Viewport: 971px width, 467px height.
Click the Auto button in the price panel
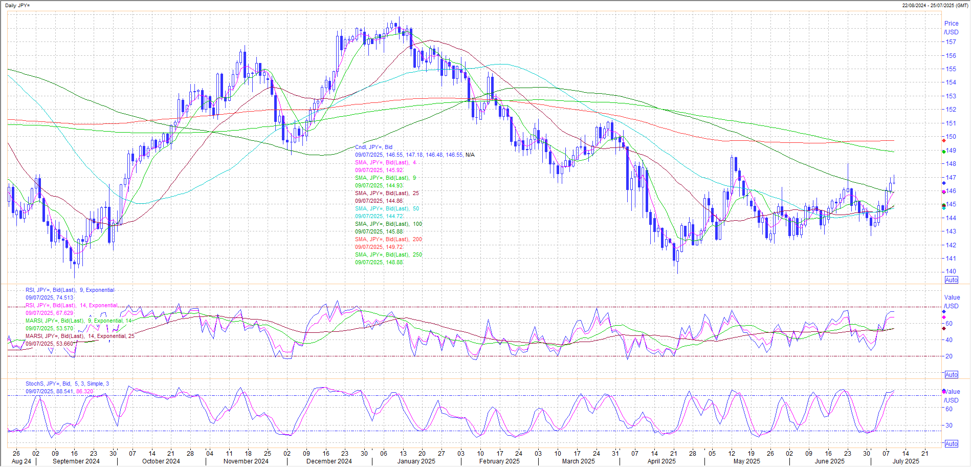951,280
